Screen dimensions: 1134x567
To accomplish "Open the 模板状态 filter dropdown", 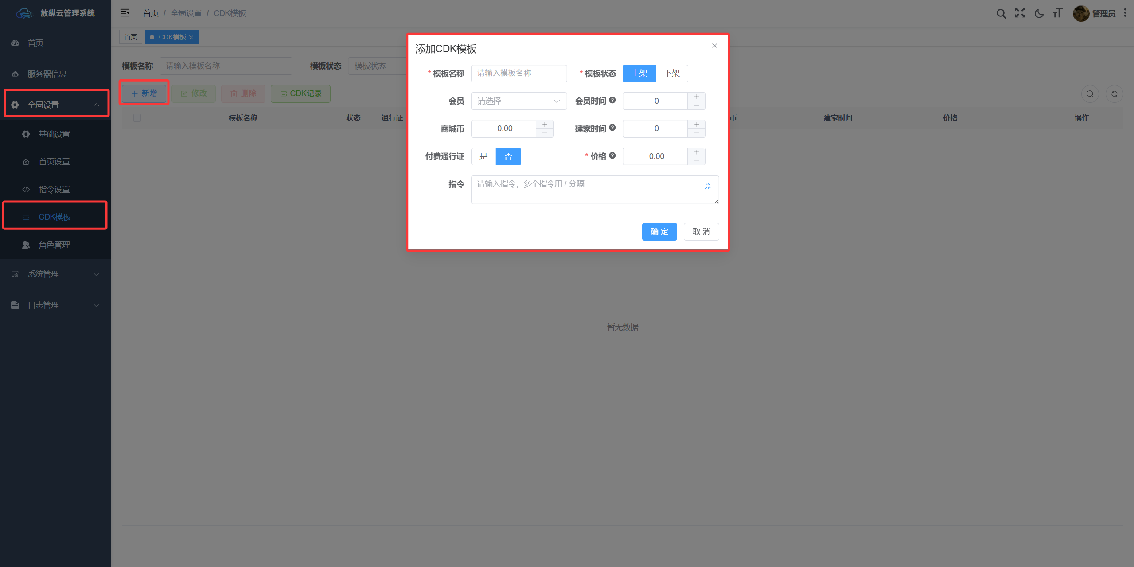I will click(378, 66).
